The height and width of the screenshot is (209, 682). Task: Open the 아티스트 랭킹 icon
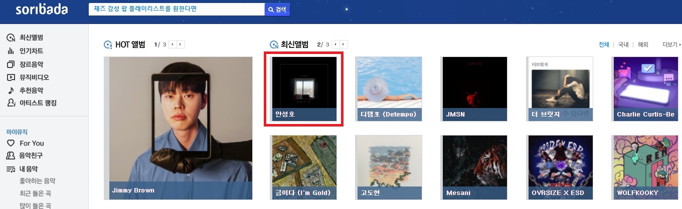click(11, 103)
